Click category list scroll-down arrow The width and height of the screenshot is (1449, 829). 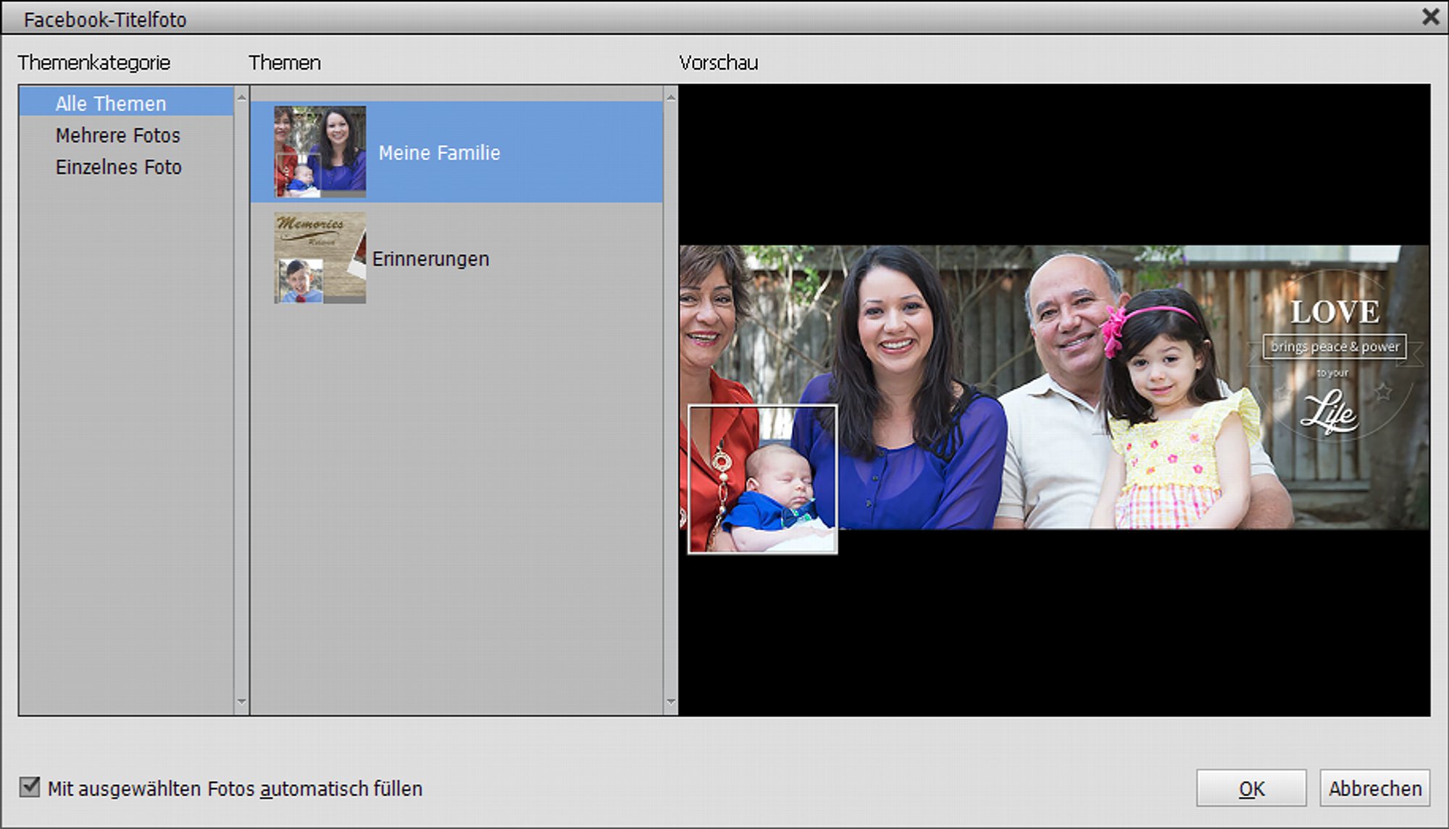coord(242,702)
